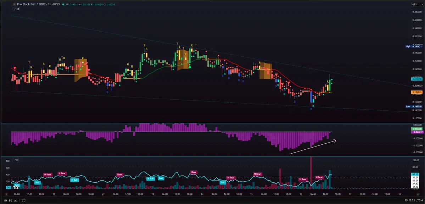Click the orange 0.164076 price label

coord(416,92)
